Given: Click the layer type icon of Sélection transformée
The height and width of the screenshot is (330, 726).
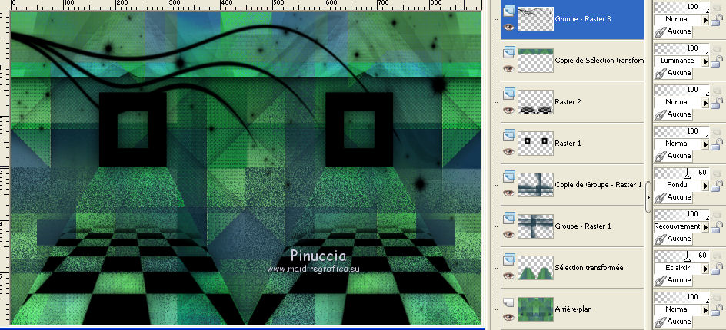Looking at the screenshot, I should 509,259.
